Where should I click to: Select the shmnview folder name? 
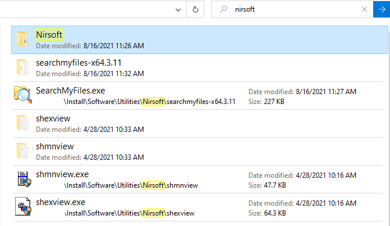pyautogui.click(x=55, y=146)
